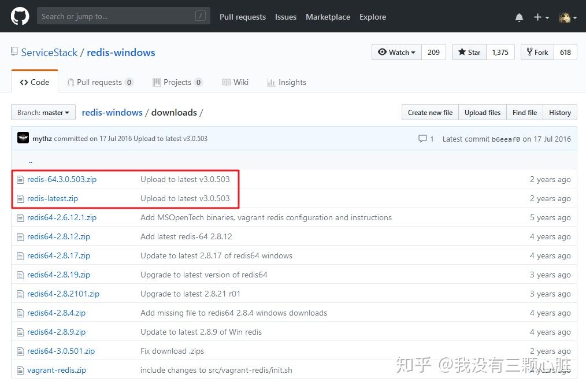Click Find file button
Screen dimensions: 586x389
click(x=525, y=113)
